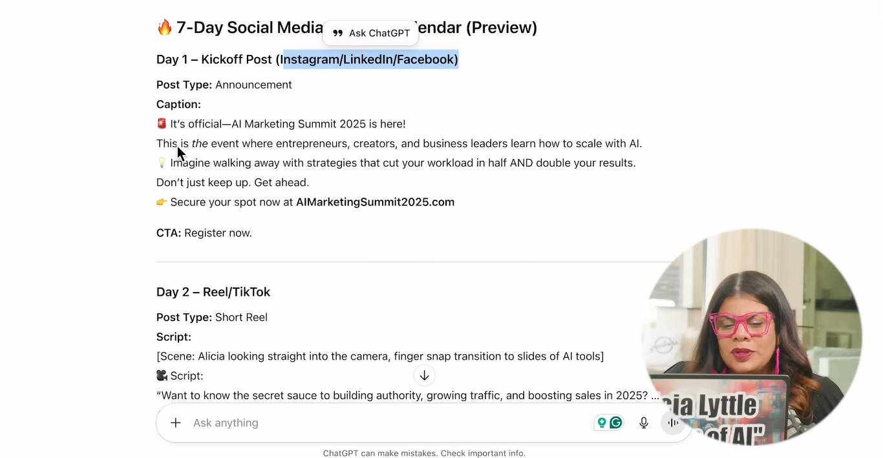Image resolution: width=883 pixels, height=458 pixels.
Task: Click the pointing hand emoji
Action: [x=162, y=202]
